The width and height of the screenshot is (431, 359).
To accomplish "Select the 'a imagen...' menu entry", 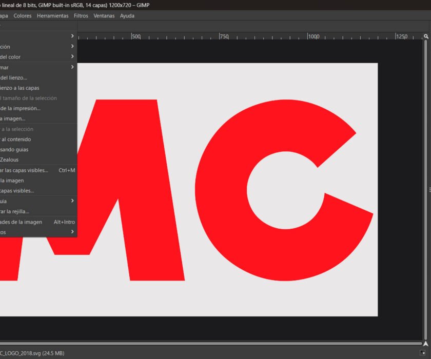I will coord(38,118).
